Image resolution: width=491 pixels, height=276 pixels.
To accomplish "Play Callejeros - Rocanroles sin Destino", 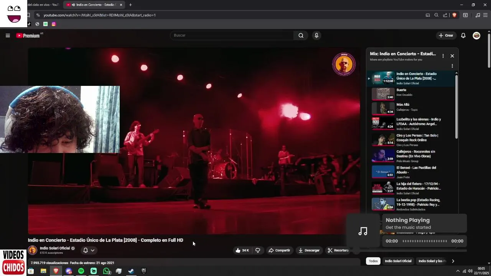I will pos(410,156).
